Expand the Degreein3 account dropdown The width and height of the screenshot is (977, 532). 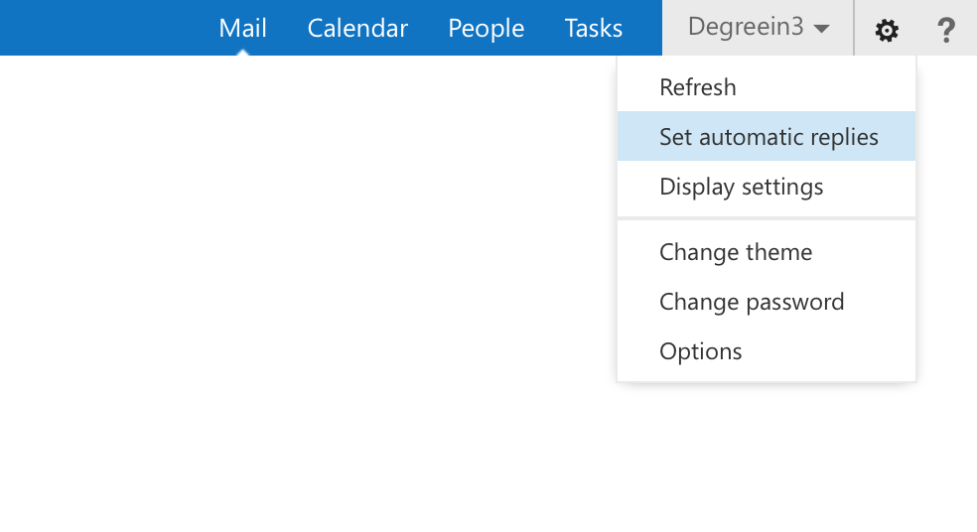758,28
